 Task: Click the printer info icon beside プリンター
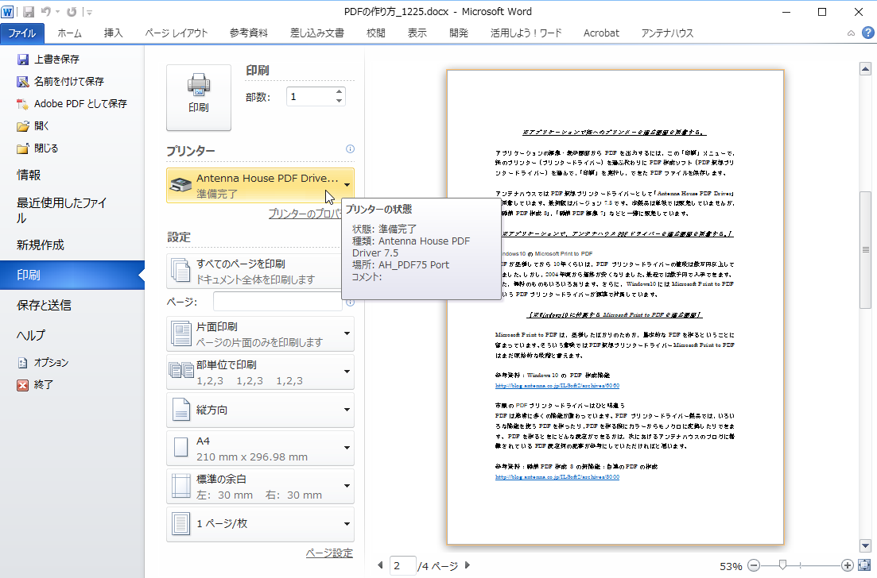pyautogui.click(x=350, y=149)
